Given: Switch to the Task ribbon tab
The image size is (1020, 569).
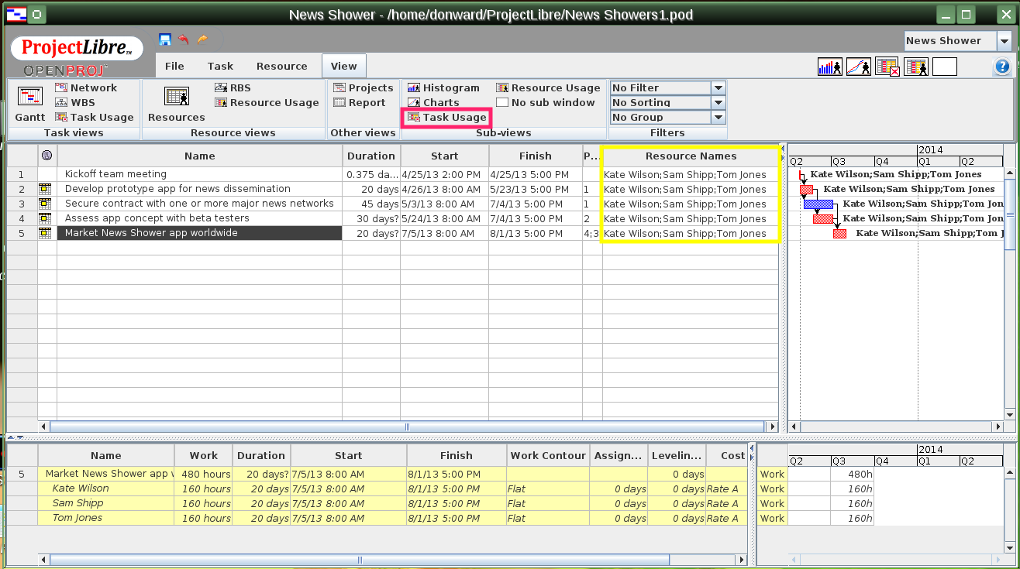Looking at the screenshot, I should pos(220,67).
